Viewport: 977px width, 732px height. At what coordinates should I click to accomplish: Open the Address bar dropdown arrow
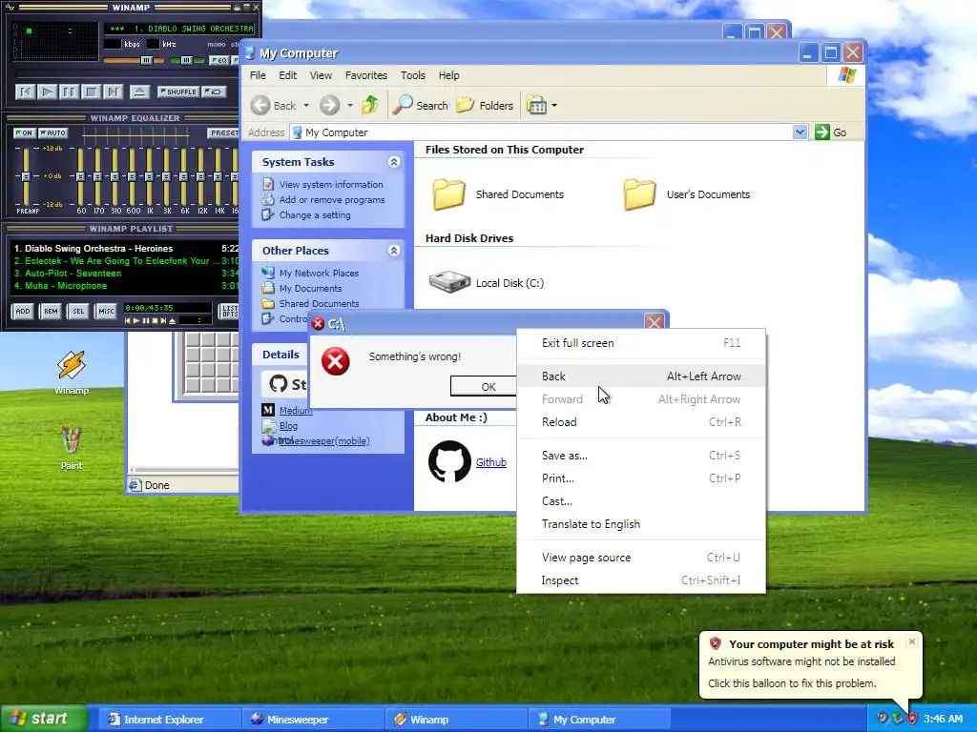(x=800, y=132)
